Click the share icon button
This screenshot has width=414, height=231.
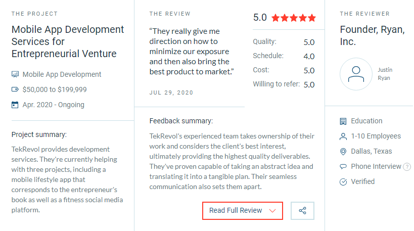point(302,210)
